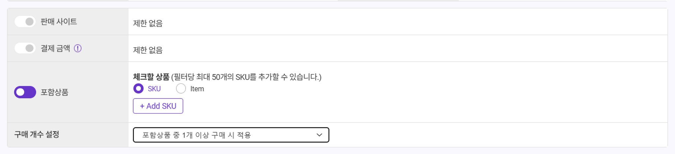Screen dimensions: 675x154
Task: Turn on the 결제 금액 toggle switch
Action: tap(25, 48)
